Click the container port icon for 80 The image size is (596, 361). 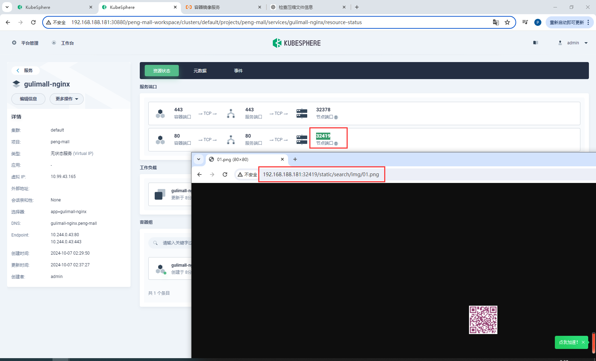pos(160,140)
